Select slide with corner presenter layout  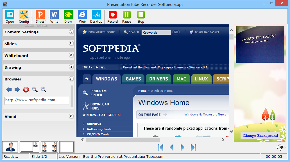(30, 147)
